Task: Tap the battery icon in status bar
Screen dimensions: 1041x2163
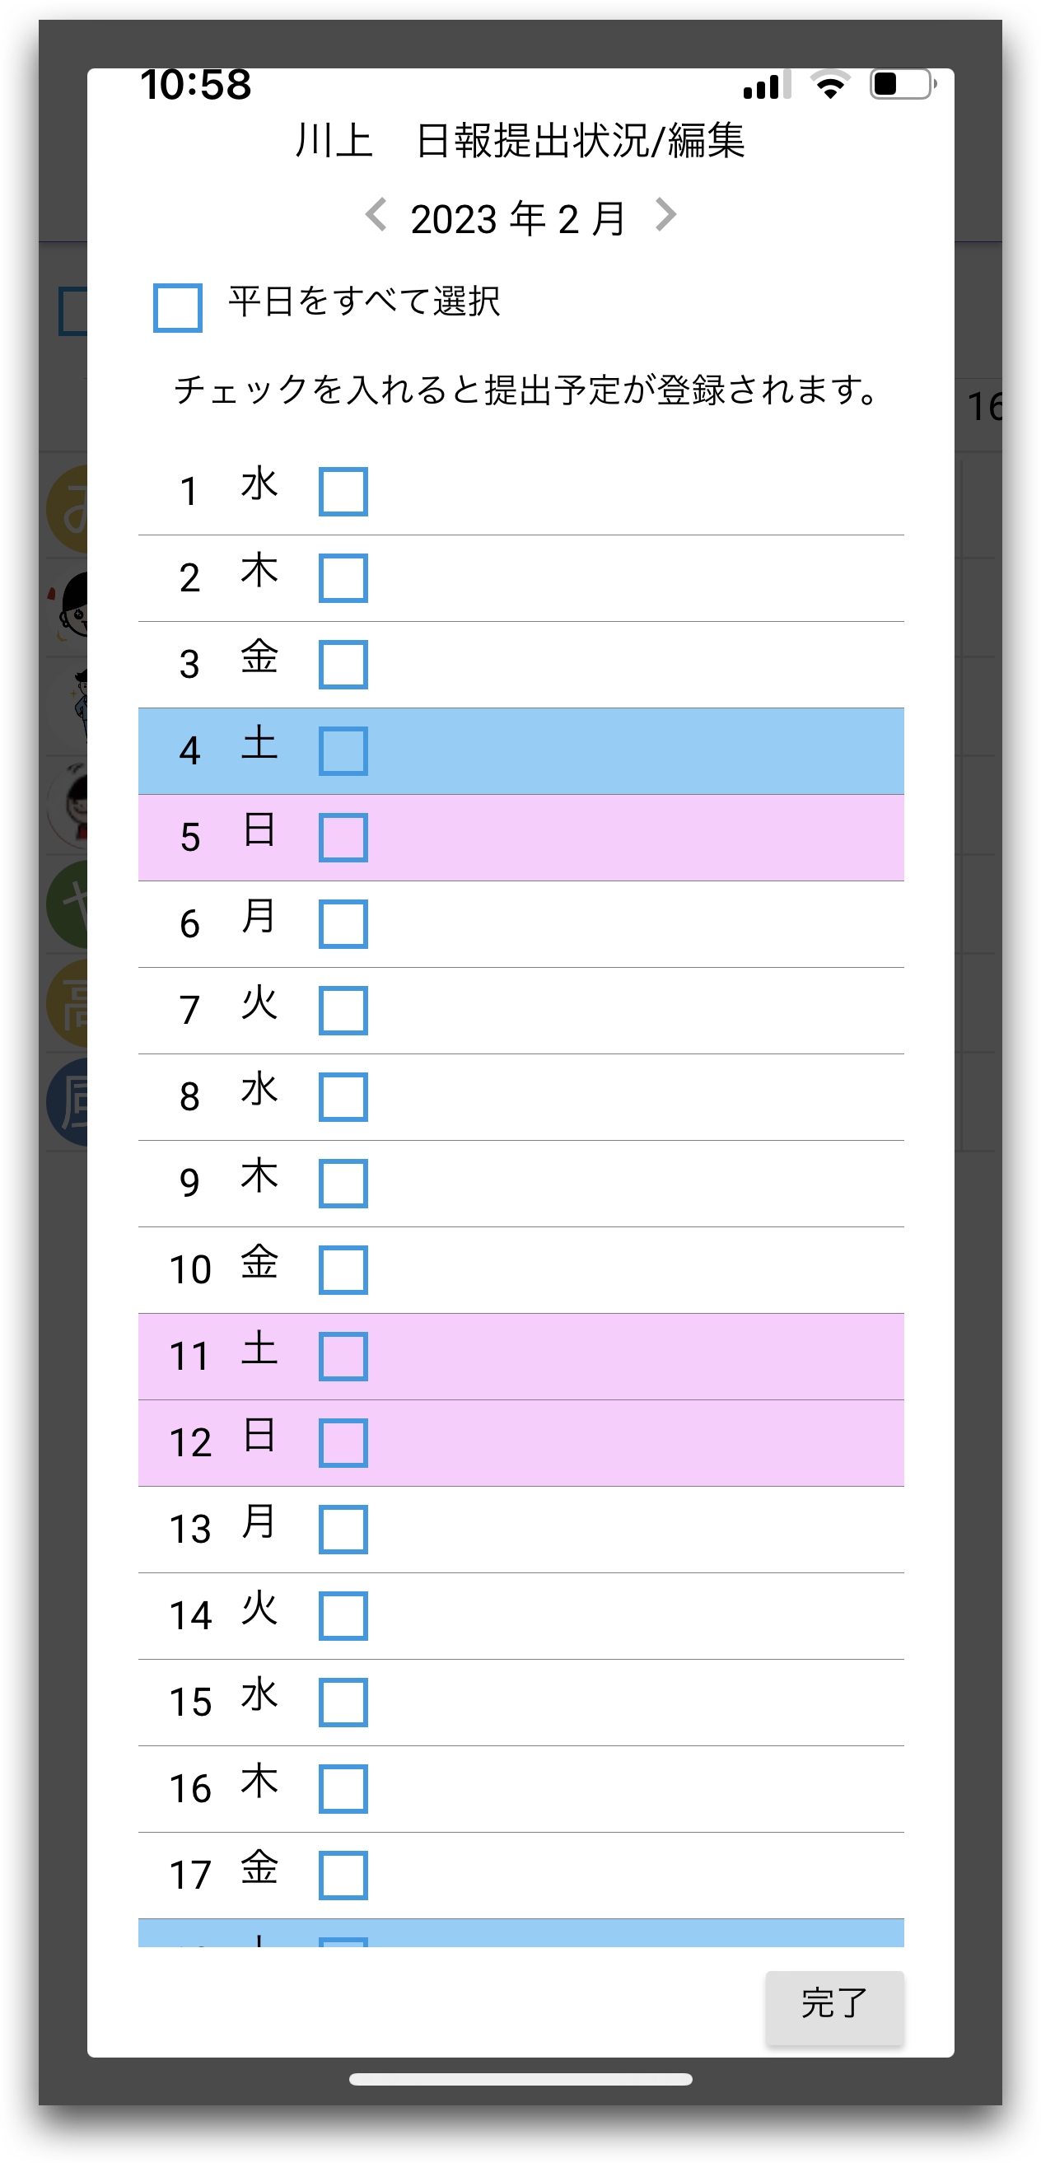Action: 904,84
